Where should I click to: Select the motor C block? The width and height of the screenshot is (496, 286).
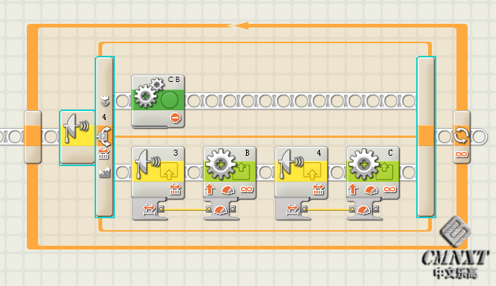[x=373, y=172]
